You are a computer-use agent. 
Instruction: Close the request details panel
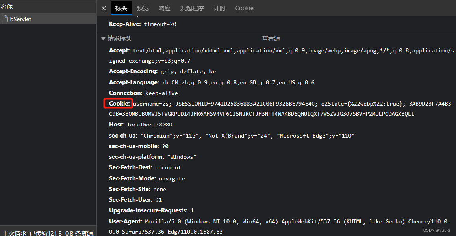pos(104,8)
